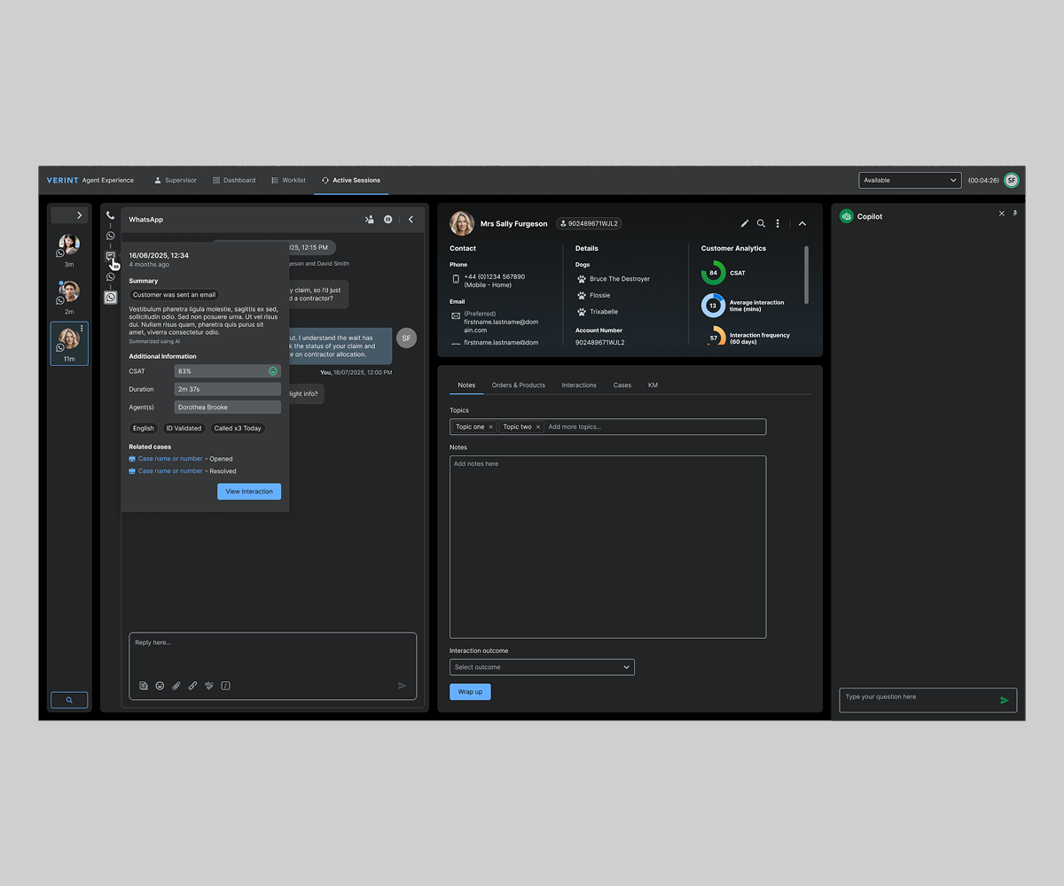Screen dimensions: 1064x886
Task: Collapse the customer card with up chevron
Action: (802, 224)
